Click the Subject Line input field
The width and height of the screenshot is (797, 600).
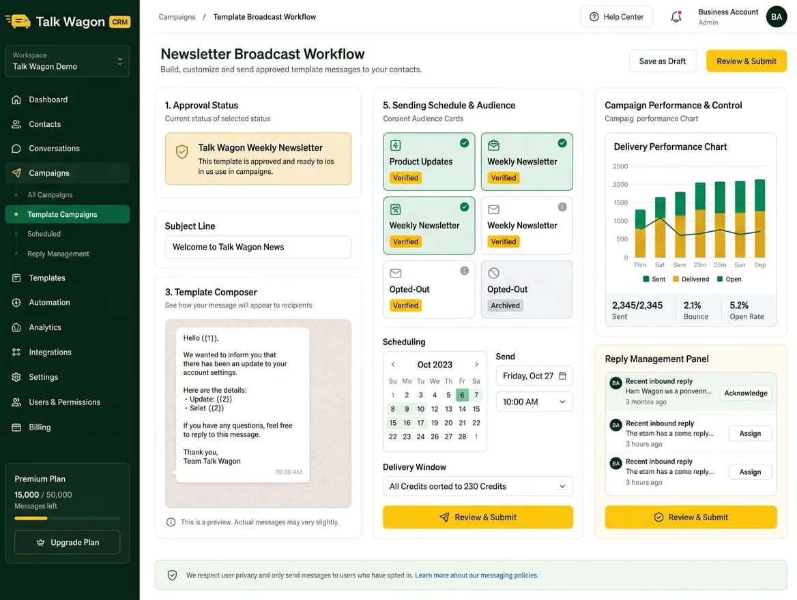click(x=258, y=247)
